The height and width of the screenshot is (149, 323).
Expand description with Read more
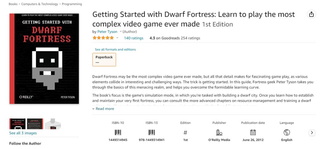pyautogui.click(x=103, y=109)
